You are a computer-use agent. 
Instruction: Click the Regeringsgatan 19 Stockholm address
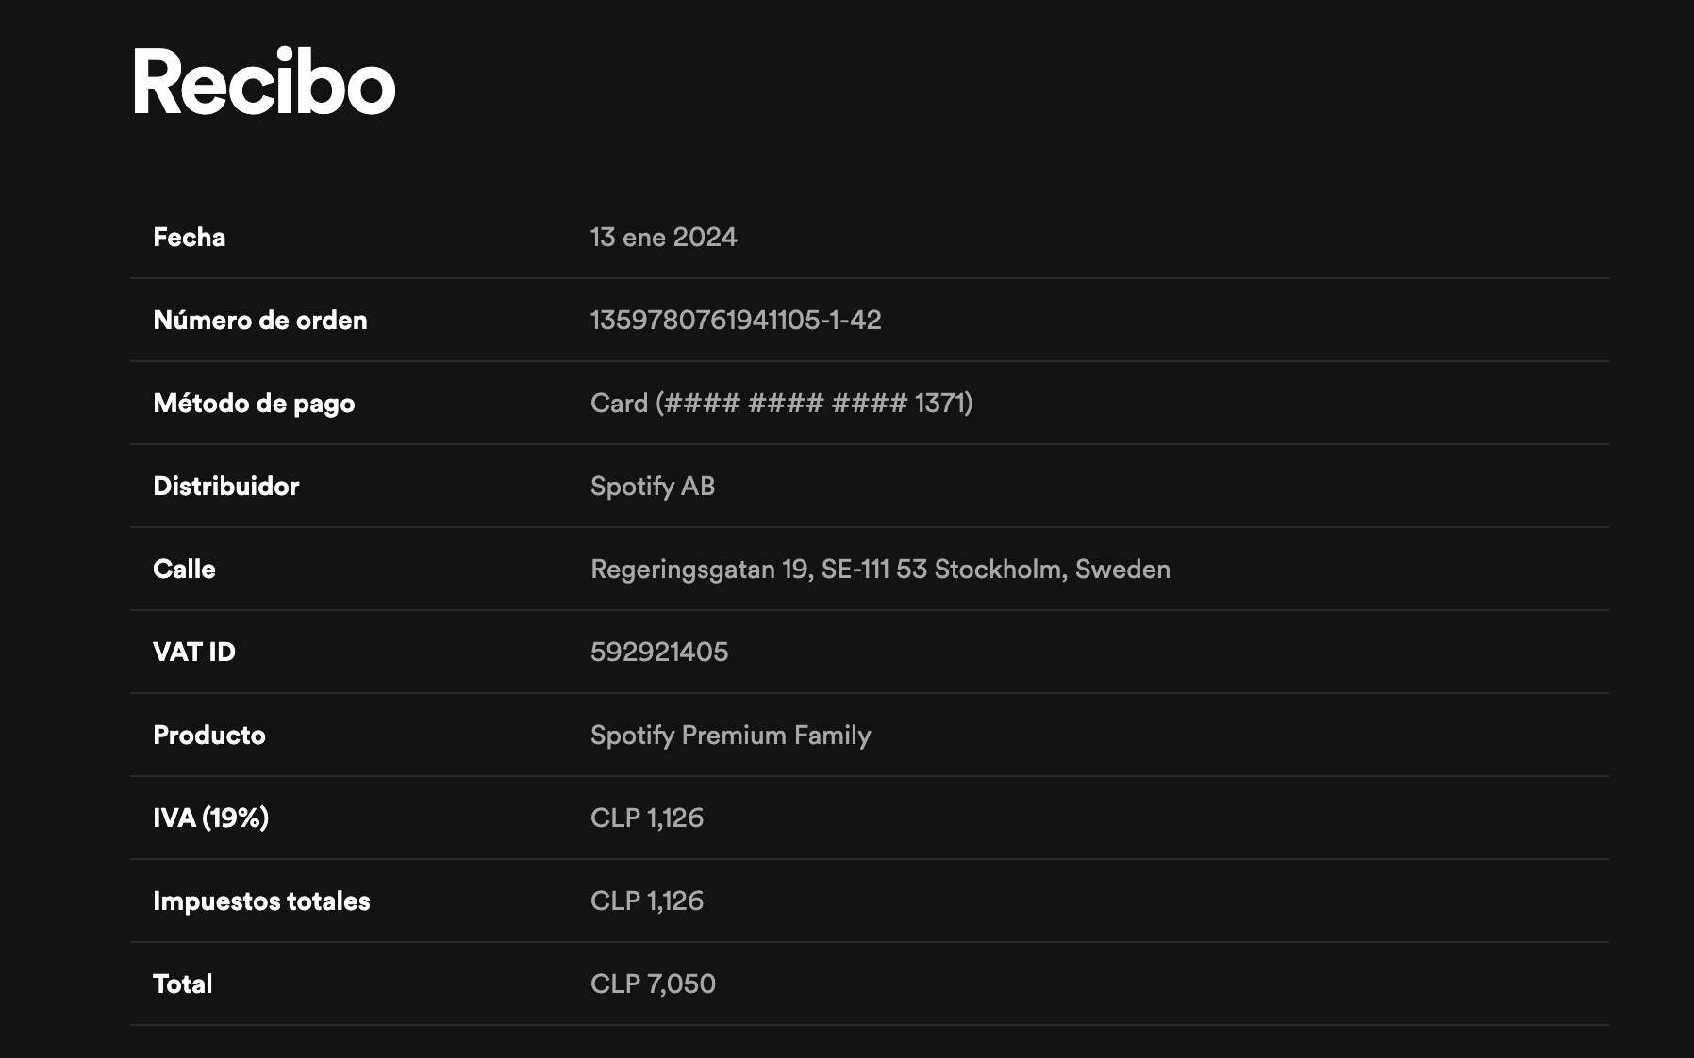tap(879, 570)
